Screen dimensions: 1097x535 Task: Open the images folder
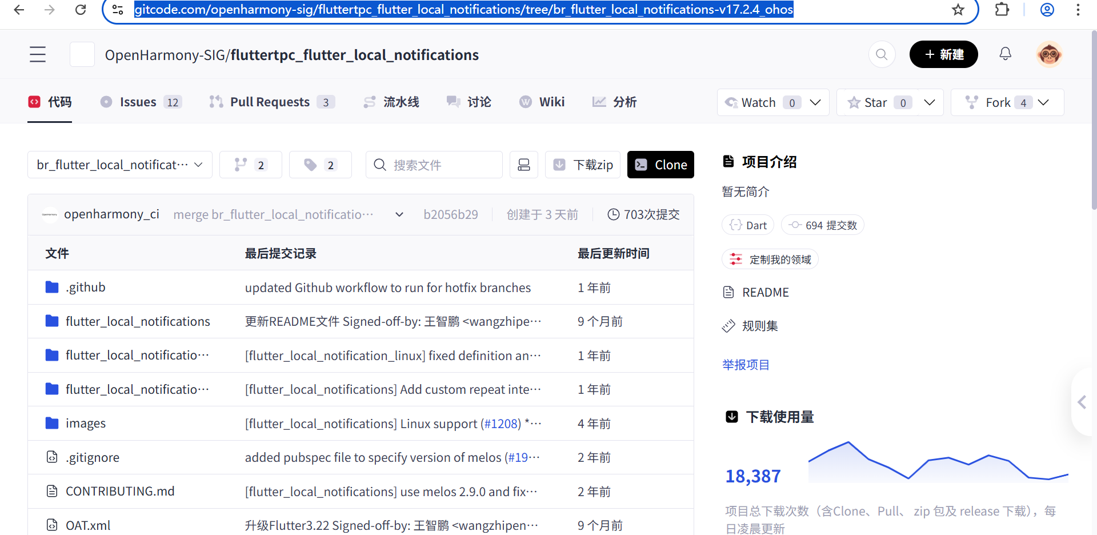point(86,423)
